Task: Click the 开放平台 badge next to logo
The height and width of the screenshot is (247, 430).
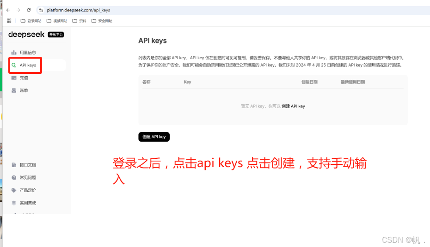Action: click(56, 35)
